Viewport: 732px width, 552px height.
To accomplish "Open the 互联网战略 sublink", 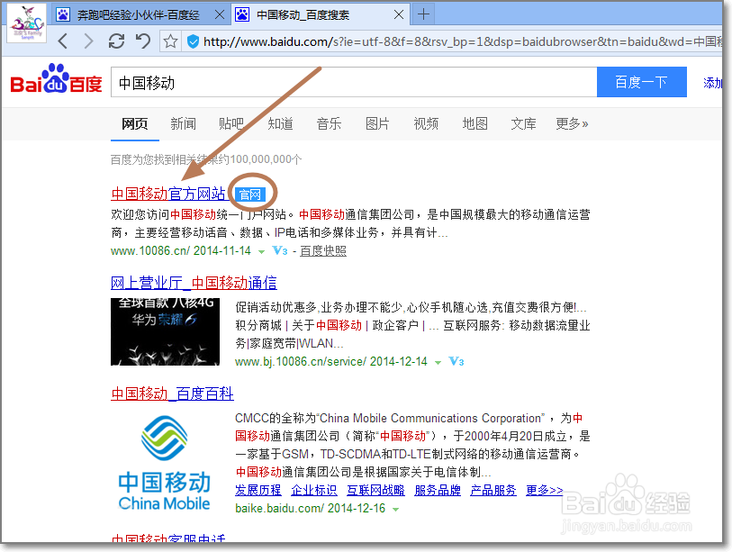I will point(375,491).
